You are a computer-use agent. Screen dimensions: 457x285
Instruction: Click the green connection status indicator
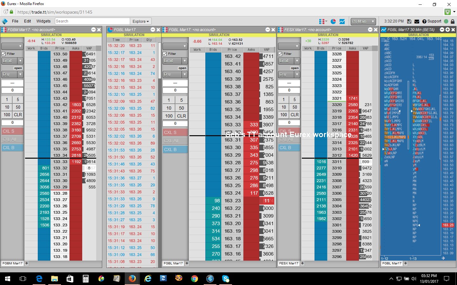coord(446,21)
